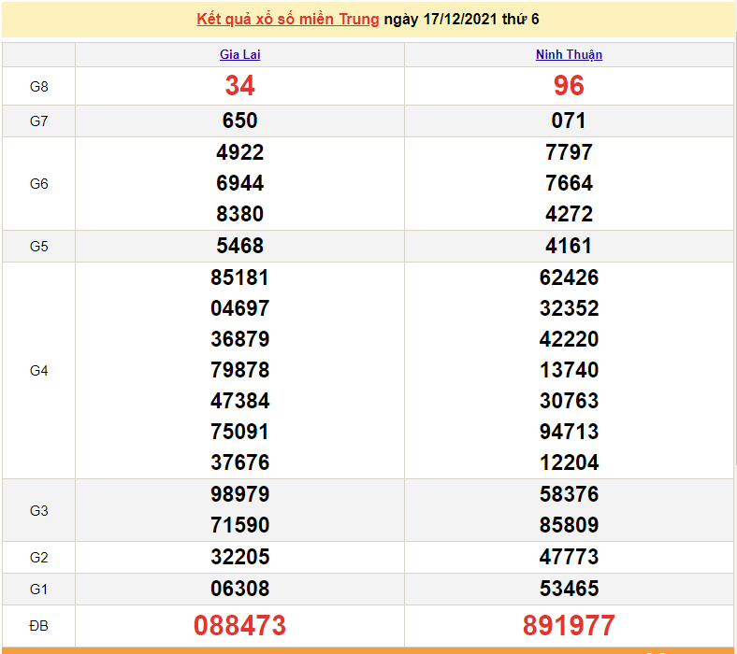Click the ĐB row label
The width and height of the screenshot is (737, 654).
tap(38, 625)
